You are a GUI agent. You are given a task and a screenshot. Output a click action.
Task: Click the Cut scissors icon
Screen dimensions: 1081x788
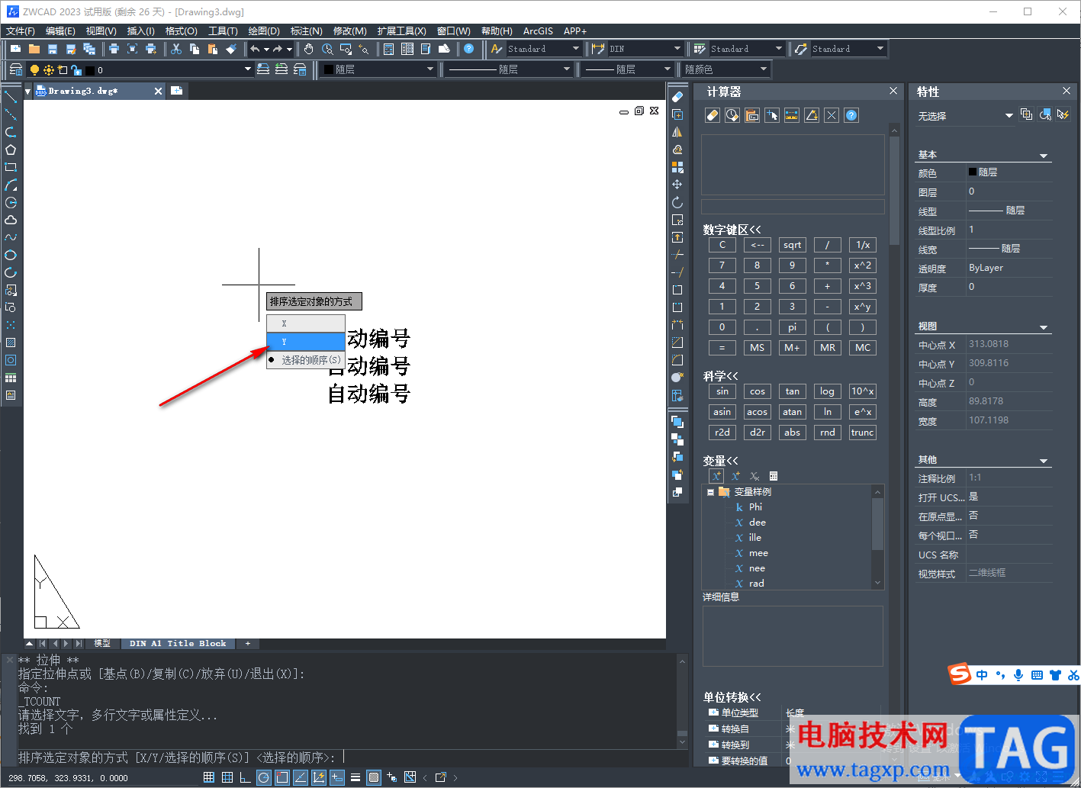(x=176, y=49)
